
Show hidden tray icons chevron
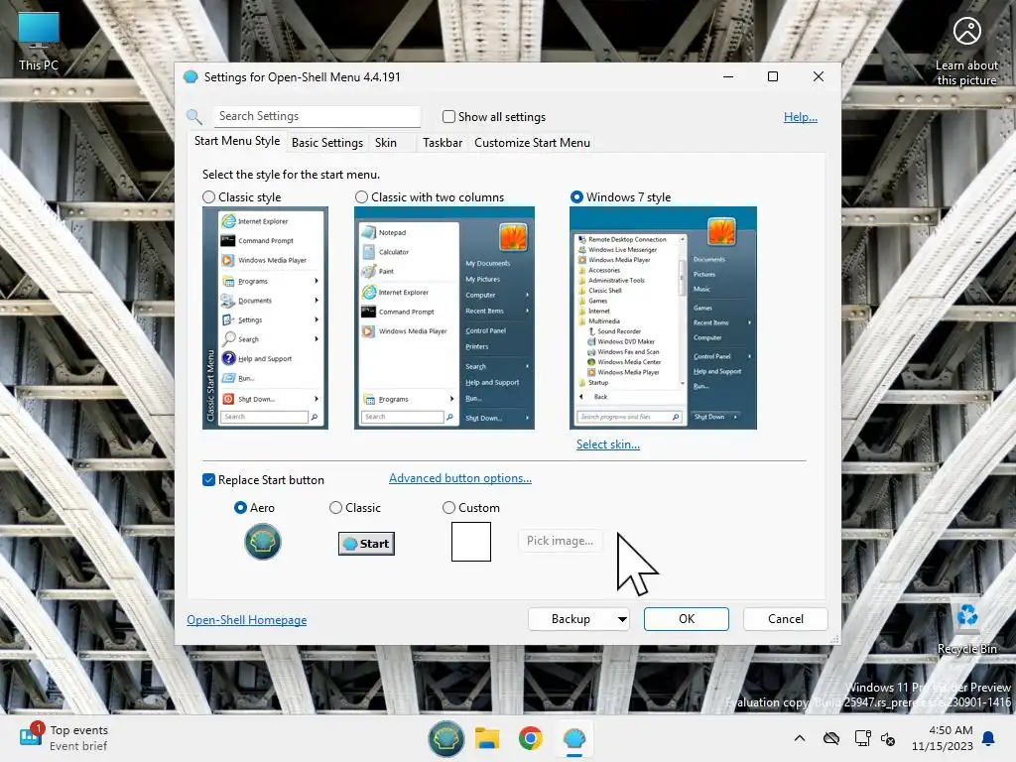tap(800, 738)
